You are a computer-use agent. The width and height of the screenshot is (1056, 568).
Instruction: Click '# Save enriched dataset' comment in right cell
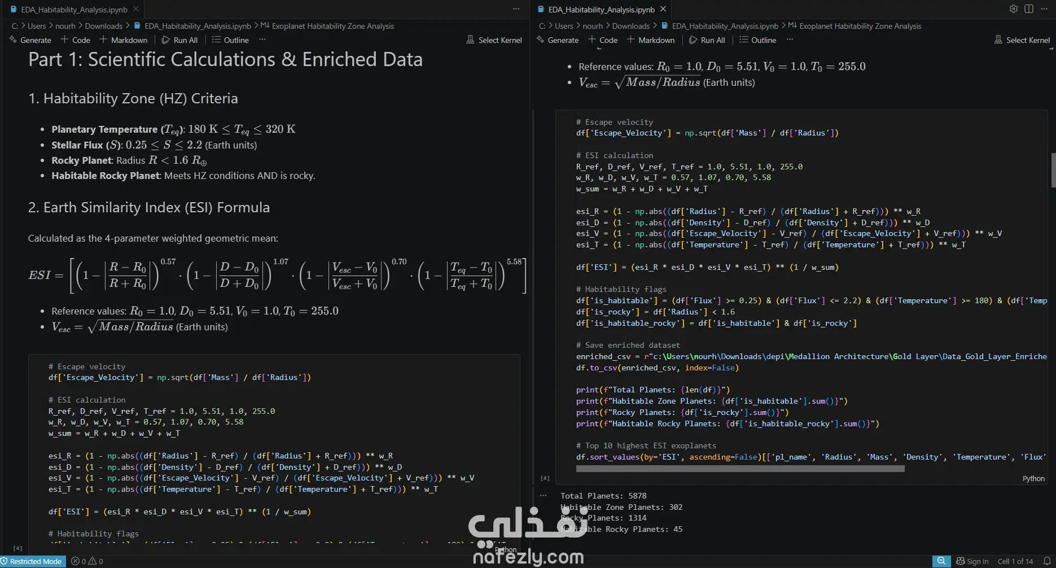[628, 345]
